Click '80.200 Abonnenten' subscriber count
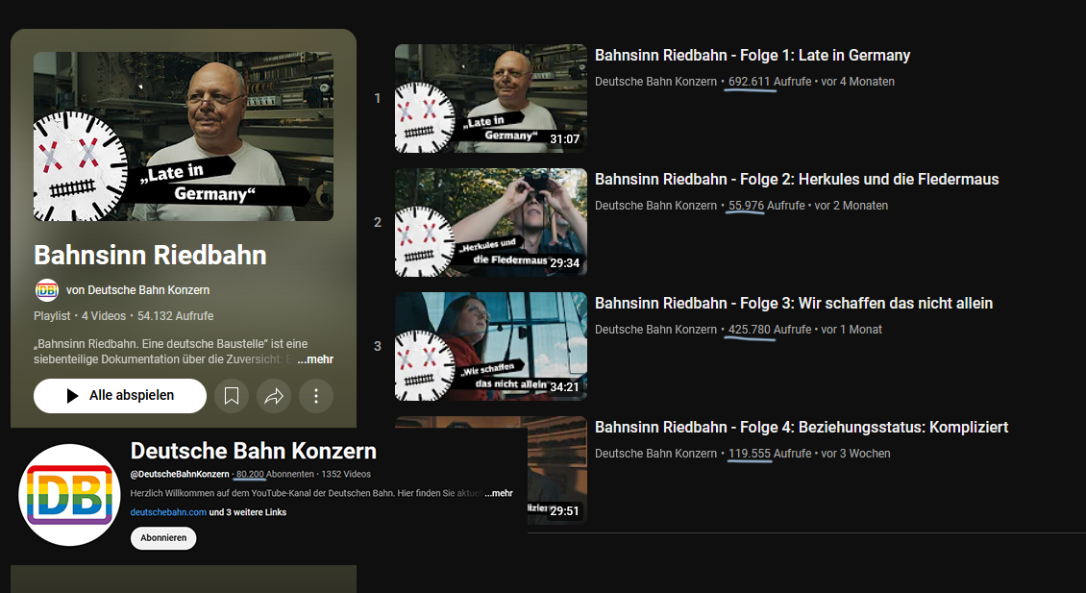 [x=275, y=475]
